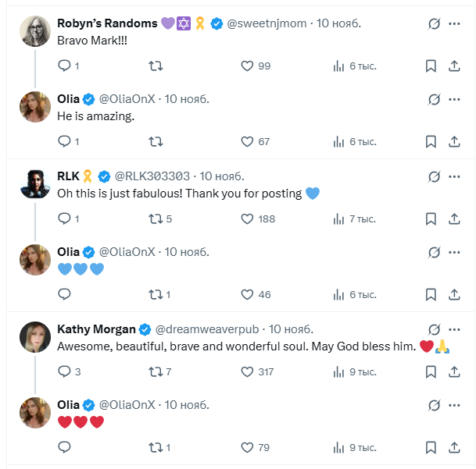Click Robyn's Randoms profile avatar
The image size is (476, 469).
[35, 30]
